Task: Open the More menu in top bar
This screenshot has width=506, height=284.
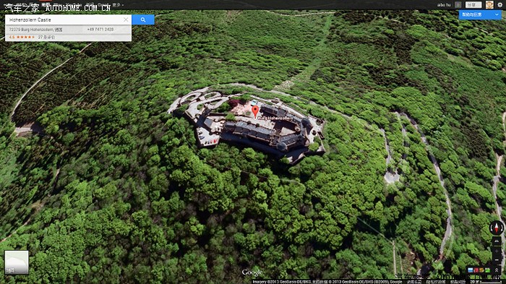Action: (x=117, y=4)
